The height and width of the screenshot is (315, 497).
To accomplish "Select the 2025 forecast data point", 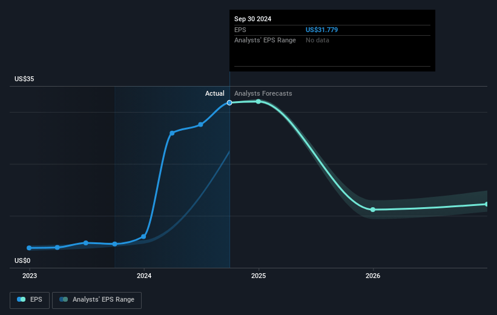I will (258, 102).
